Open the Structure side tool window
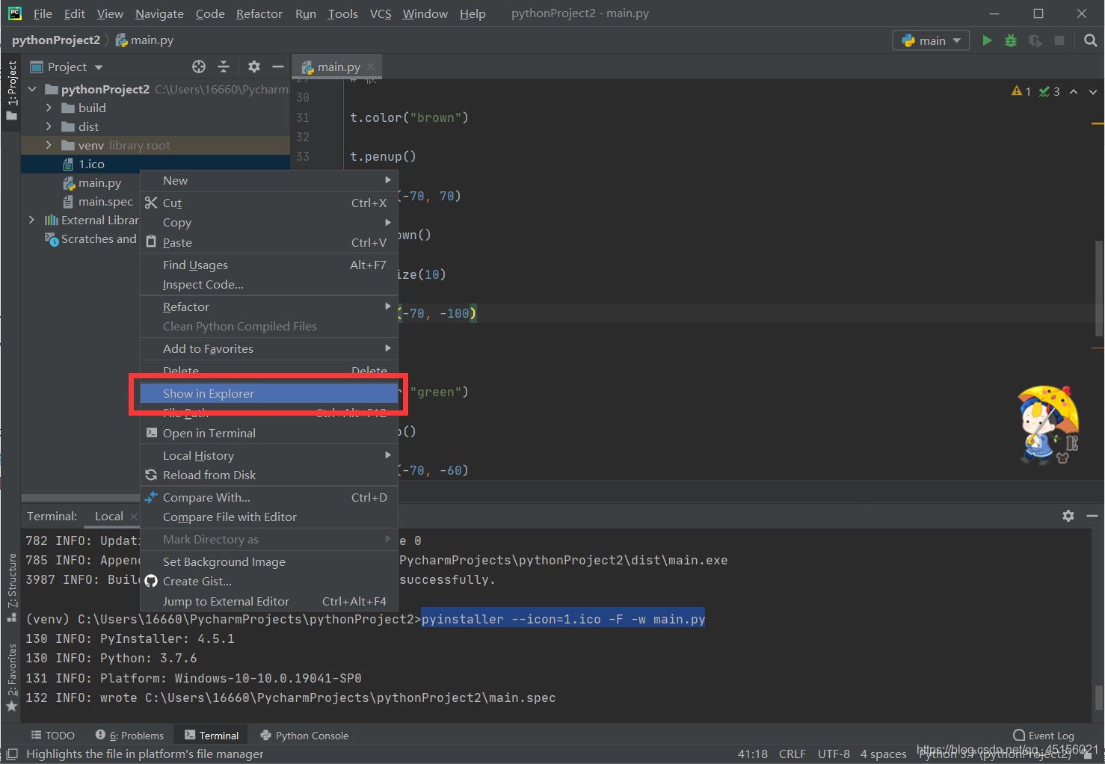Image resolution: width=1105 pixels, height=764 pixels. (x=11, y=588)
